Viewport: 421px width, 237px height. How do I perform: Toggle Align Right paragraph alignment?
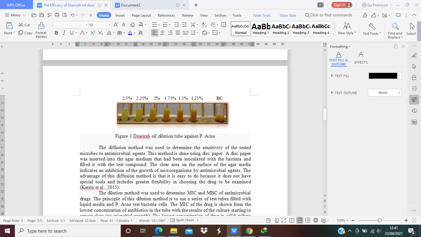pyautogui.click(x=170, y=33)
